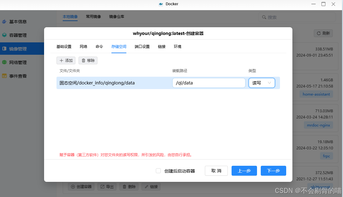Screen dimensions: 343x197
Task: Switch to the 端口设置 tab
Action: tap(142, 47)
